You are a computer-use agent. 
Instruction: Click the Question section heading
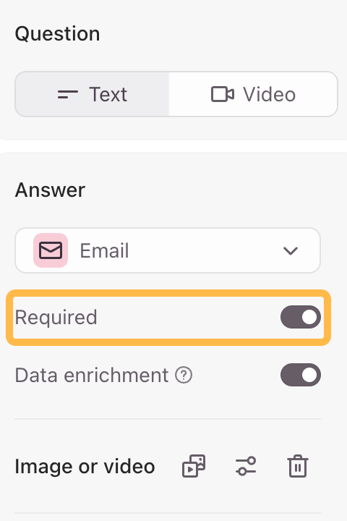(57, 34)
